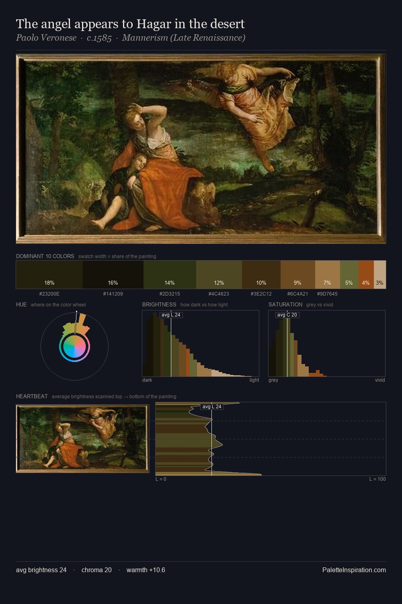
Task: Click 'swatch width = share of the painting' note
Action: pyautogui.click(x=117, y=256)
